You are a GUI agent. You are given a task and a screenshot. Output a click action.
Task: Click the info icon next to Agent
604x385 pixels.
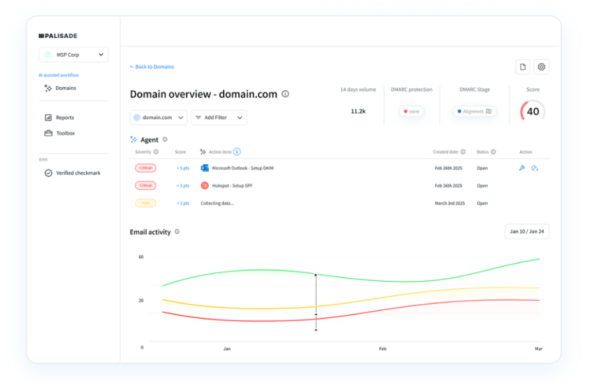coord(165,140)
